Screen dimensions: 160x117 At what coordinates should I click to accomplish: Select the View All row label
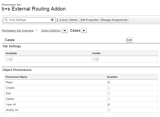(x=11, y=104)
